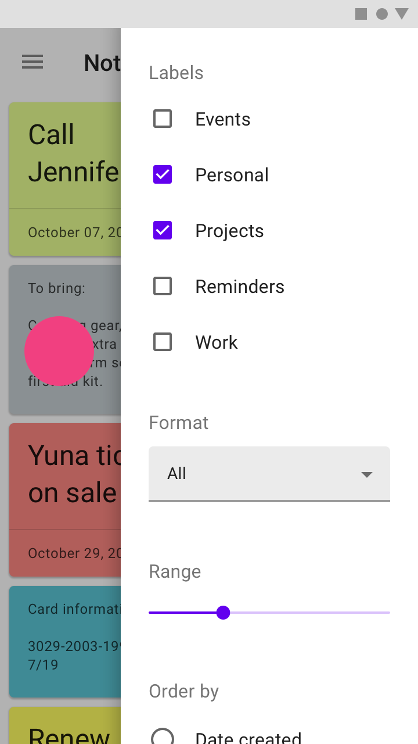Tap the triangle icon in status bar
The height and width of the screenshot is (744, 418).
402,14
